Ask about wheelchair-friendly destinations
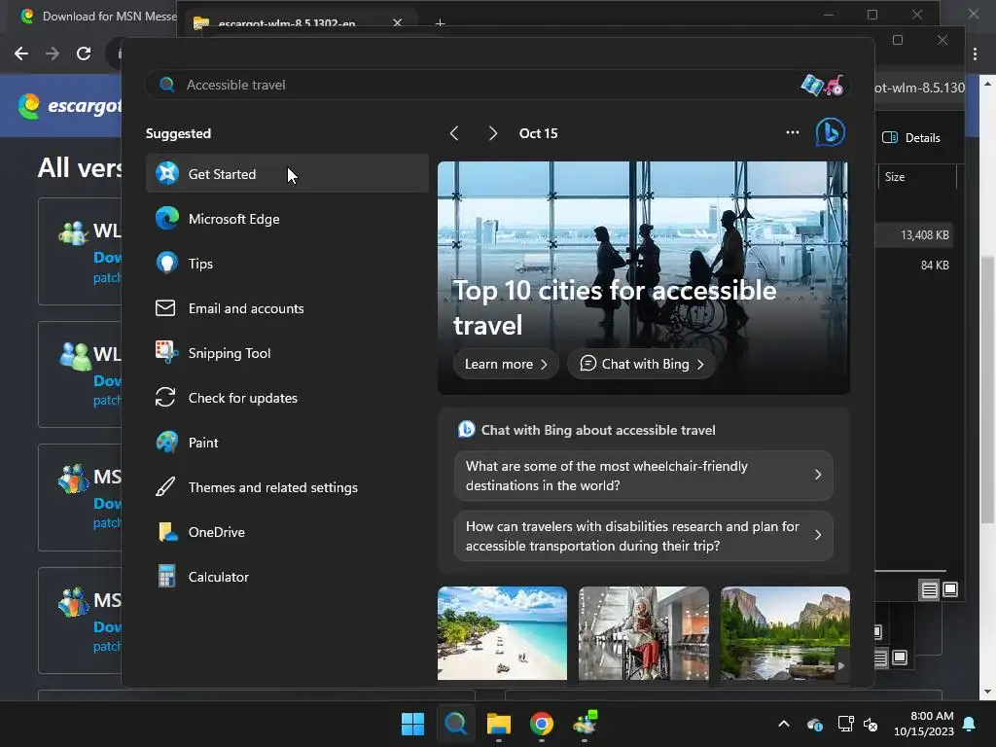 point(644,475)
